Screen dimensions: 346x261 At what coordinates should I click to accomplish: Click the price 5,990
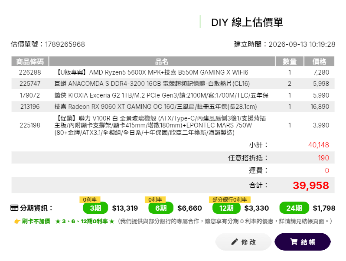[321, 95]
